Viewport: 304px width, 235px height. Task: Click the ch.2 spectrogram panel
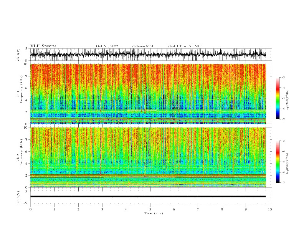click(148, 157)
